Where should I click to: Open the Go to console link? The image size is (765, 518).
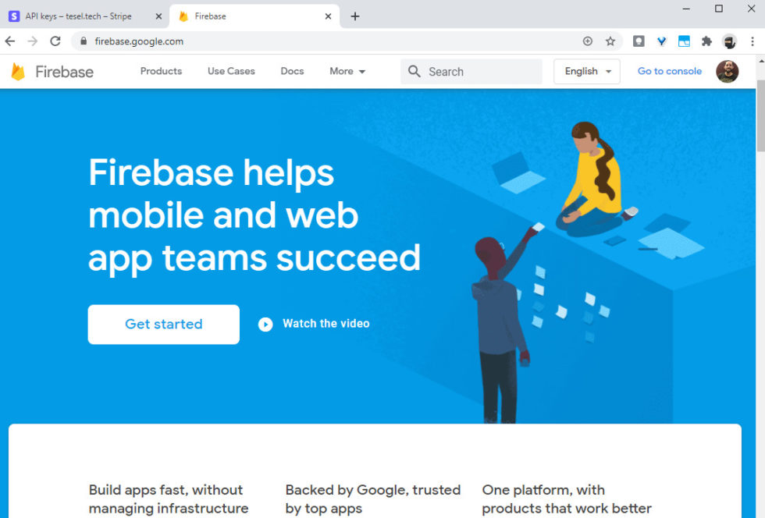coord(669,71)
